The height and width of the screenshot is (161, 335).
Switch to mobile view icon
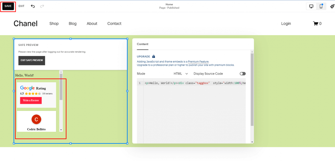pyautogui.click(x=321, y=6)
